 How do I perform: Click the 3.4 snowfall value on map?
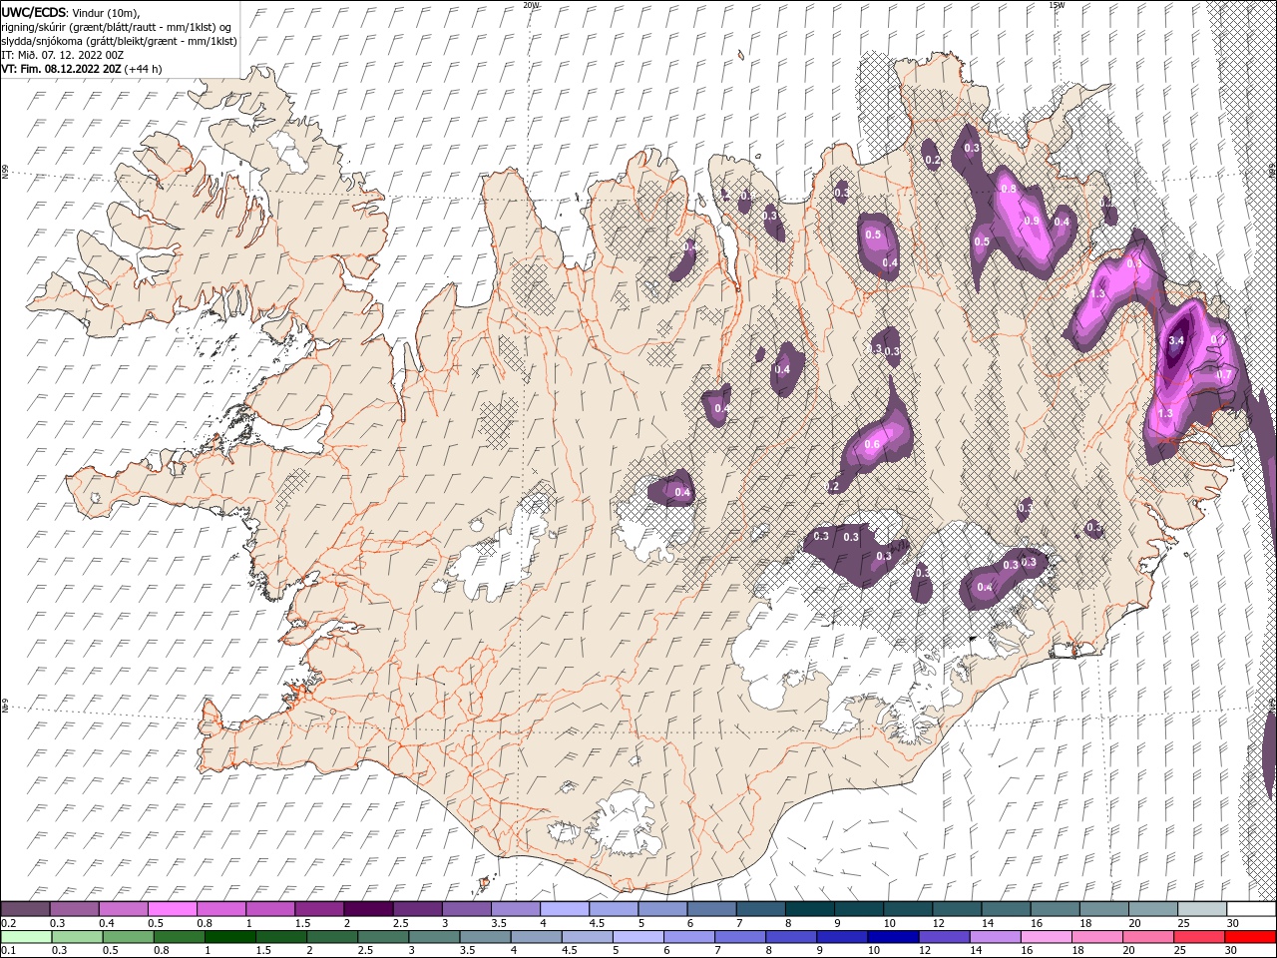pos(1175,340)
